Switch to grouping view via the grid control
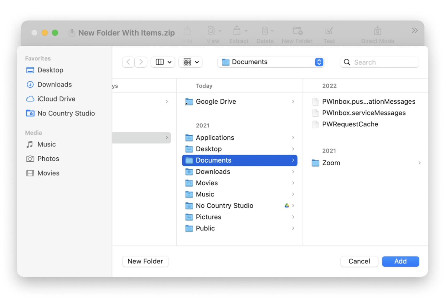The image size is (445, 300). point(190,62)
